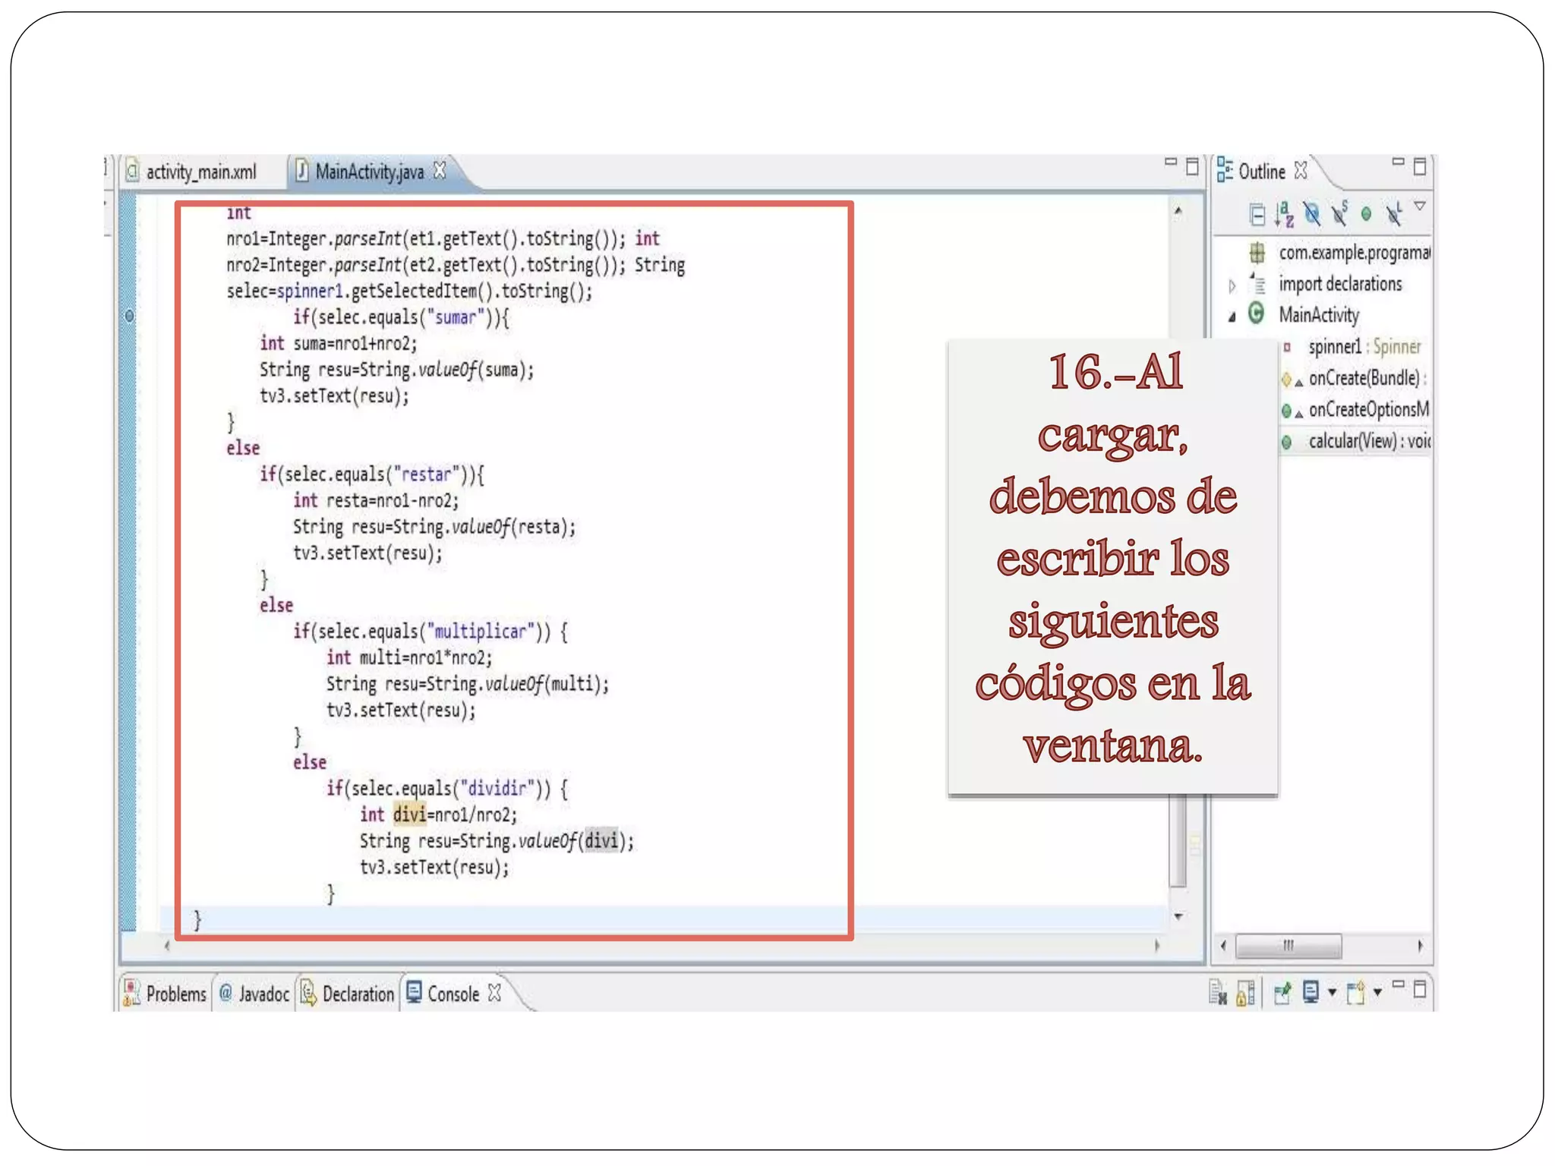Open Outline view menu triangle
The height and width of the screenshot is (1166, 1555).
1420,206
